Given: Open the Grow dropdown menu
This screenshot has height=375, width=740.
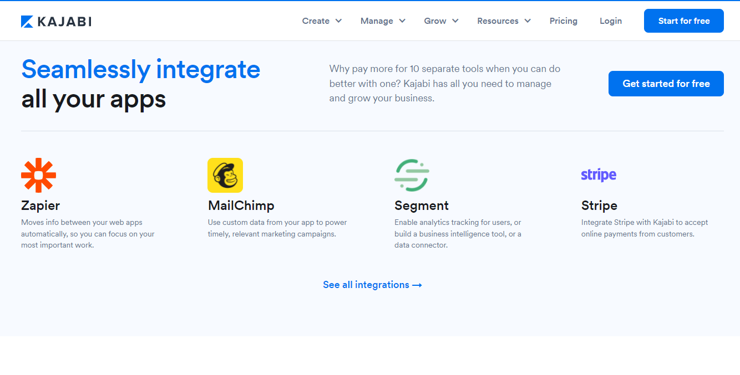Looking at the screenshot, I should pyautogui.click(x=441, y=21).
